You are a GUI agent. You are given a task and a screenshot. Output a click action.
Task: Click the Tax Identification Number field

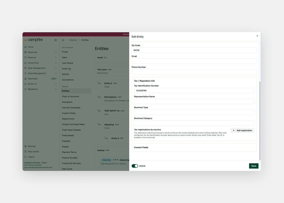(x=194, y=91)
